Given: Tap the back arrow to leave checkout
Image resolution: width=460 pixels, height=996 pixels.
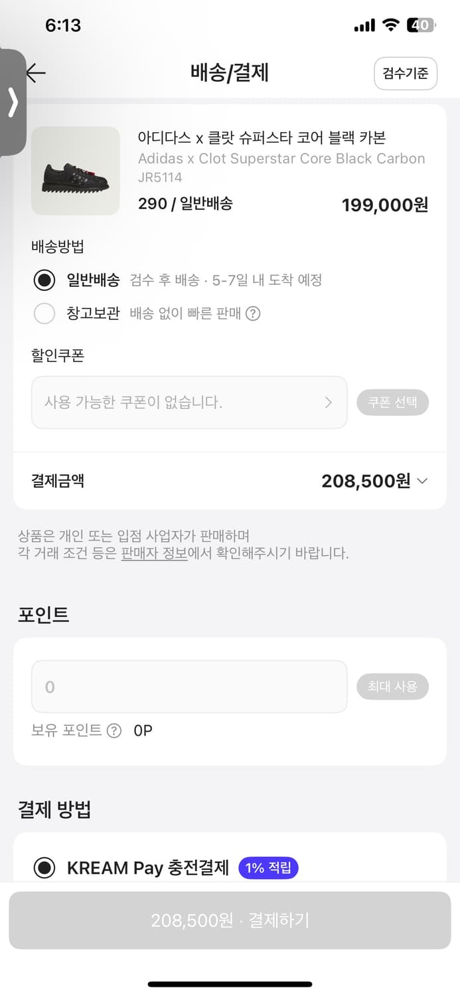Looking at the screenshot, I should pyautogui.click(x=35, y=74).
